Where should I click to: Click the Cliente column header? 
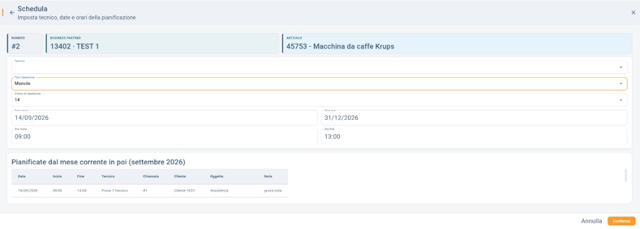pos(180,177)
